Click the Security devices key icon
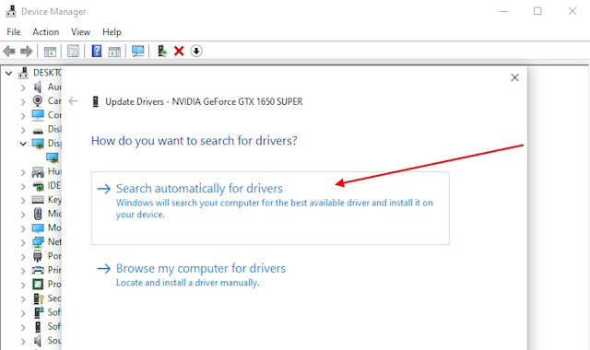 pos(39,298)
